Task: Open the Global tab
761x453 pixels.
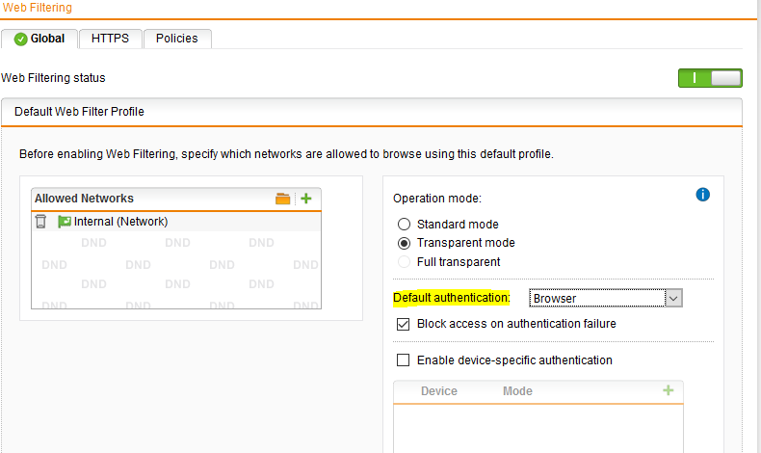Action: coord(39,39)
